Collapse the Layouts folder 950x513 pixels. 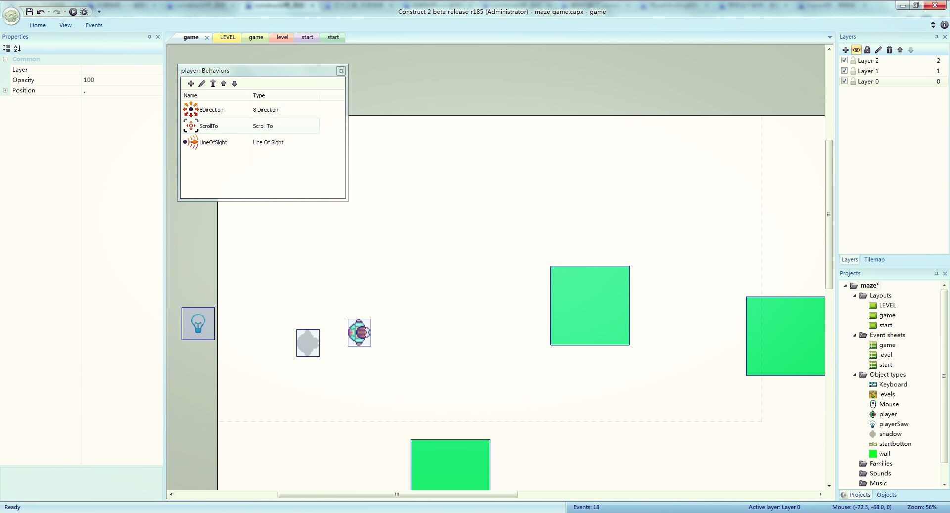(855, 296)
